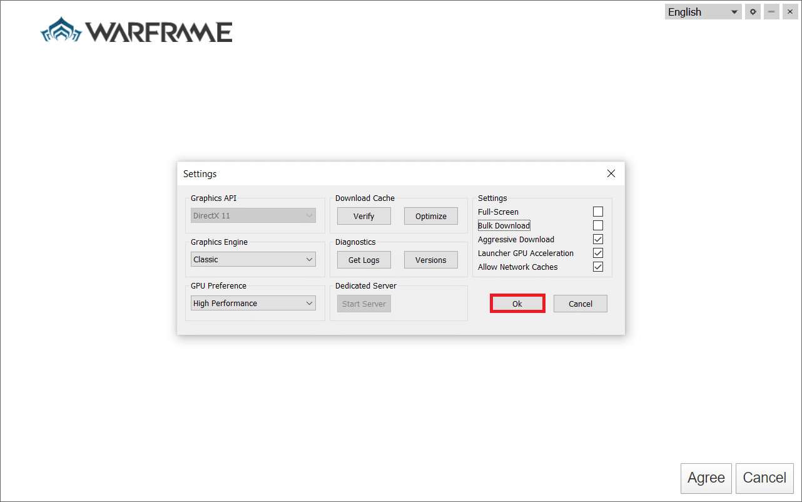
Task: Minimize the Warframe launcher window
Action: tap(771, 12)
